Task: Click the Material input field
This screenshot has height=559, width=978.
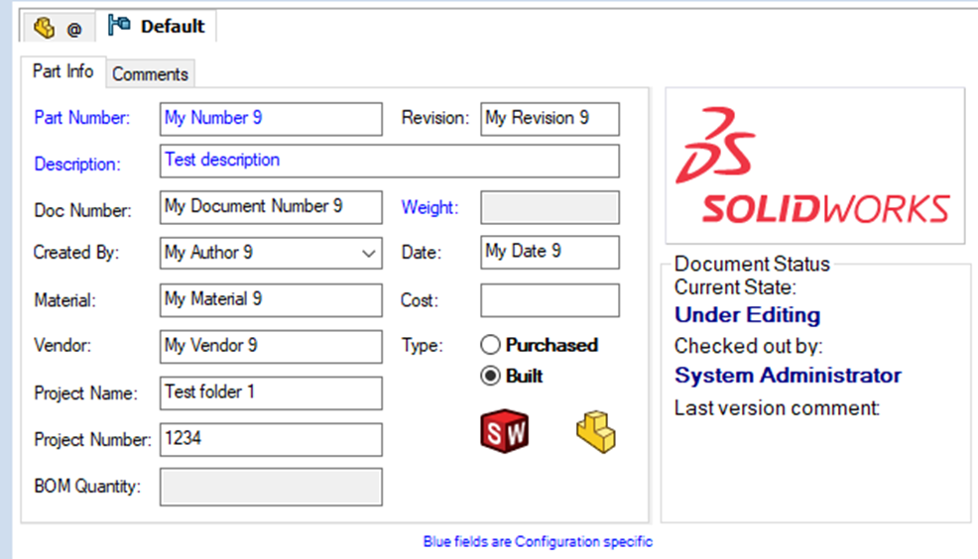Action: pos(271,300)
